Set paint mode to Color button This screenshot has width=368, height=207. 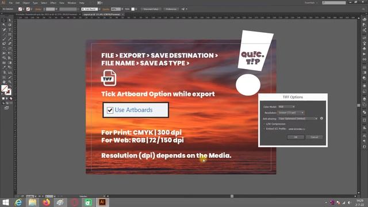tap(3, 98)
